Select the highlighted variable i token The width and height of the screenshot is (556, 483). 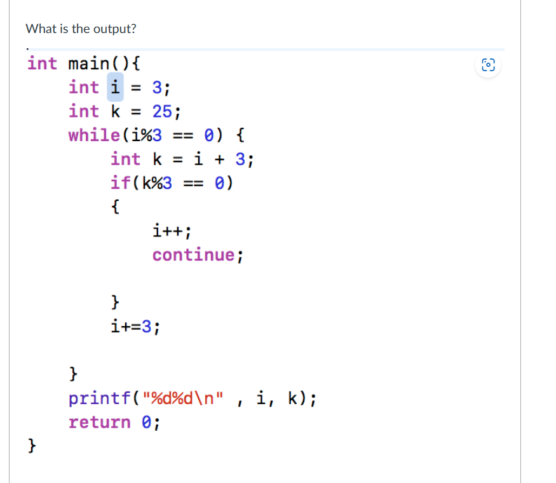114,87
